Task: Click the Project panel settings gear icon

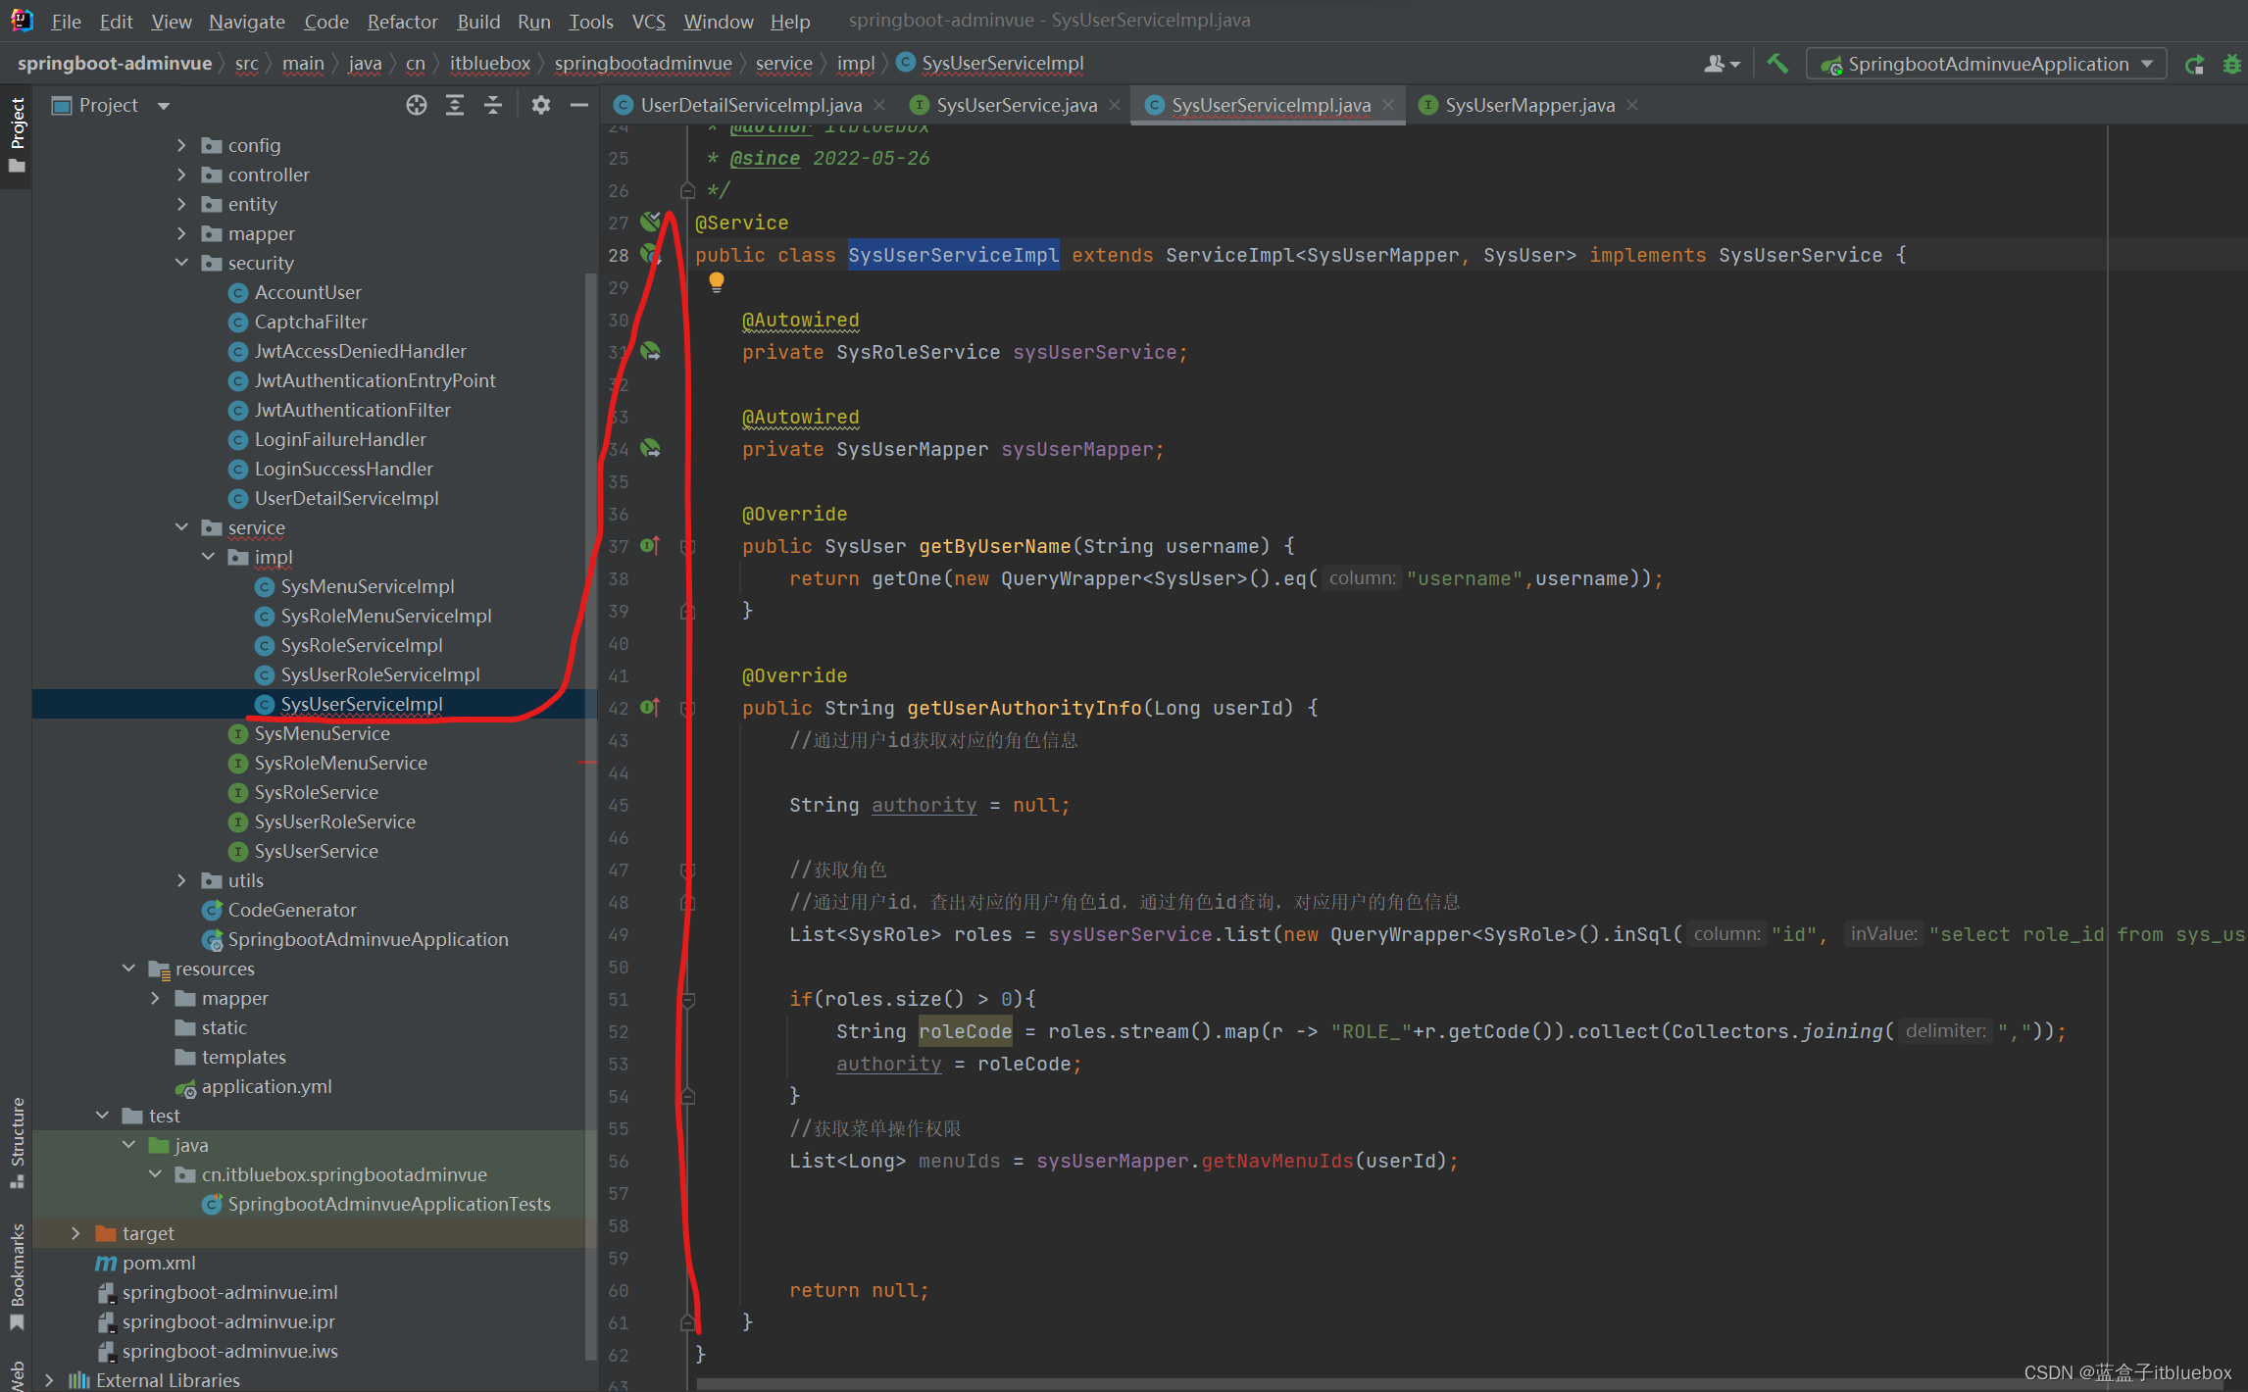Action: [541, 104]
